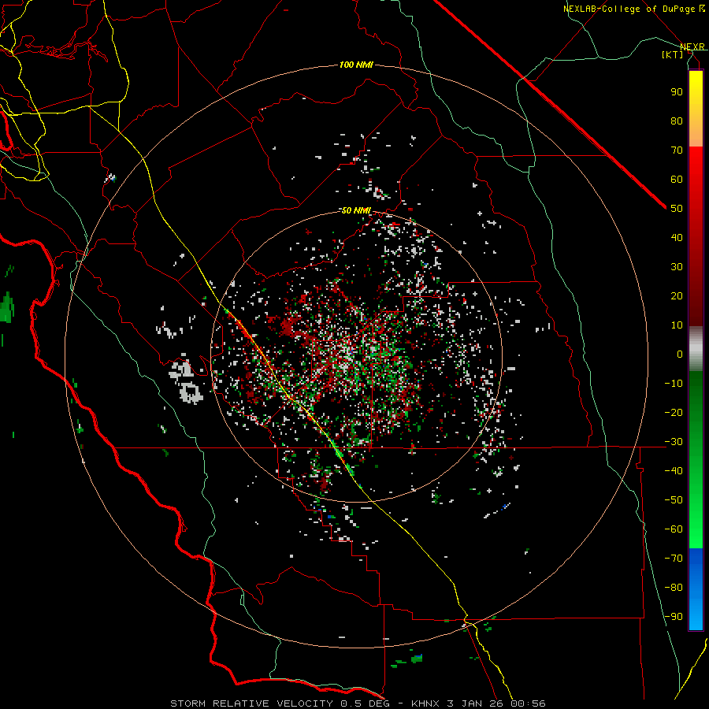Click the -10 value on the velocity scale

(674, 384)
